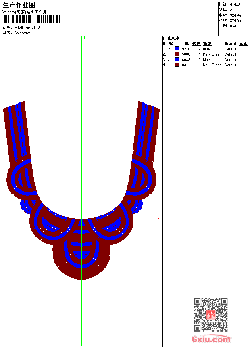Image resolution: width=250 pixels, height=347 pixels.
Task: Click the '元素' column header
Action: 244,44
